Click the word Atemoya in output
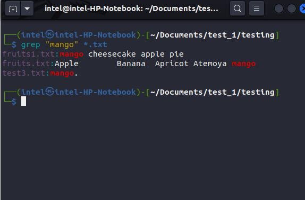Image resolution: width=305 pixels, height=200 pixels. click(x=210, y=63)
